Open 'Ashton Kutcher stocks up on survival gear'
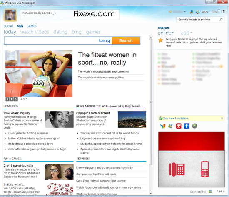The height and width of the screenshot is (197, 229). [33, 139]
